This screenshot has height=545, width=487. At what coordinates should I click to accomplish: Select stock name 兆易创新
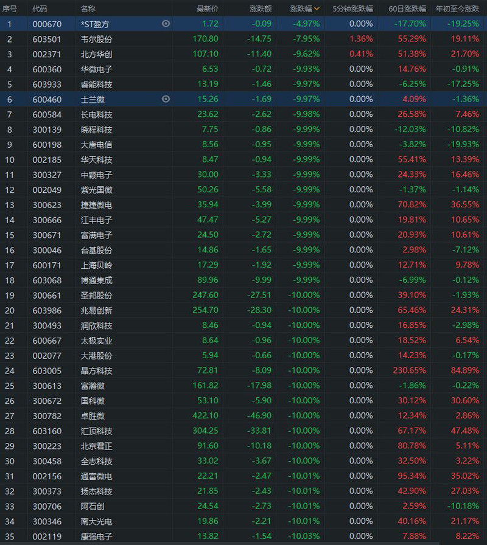96,310
